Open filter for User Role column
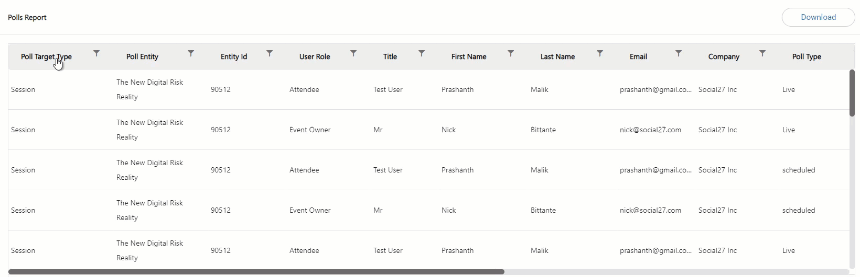860x277 pixels. [353, 53]
